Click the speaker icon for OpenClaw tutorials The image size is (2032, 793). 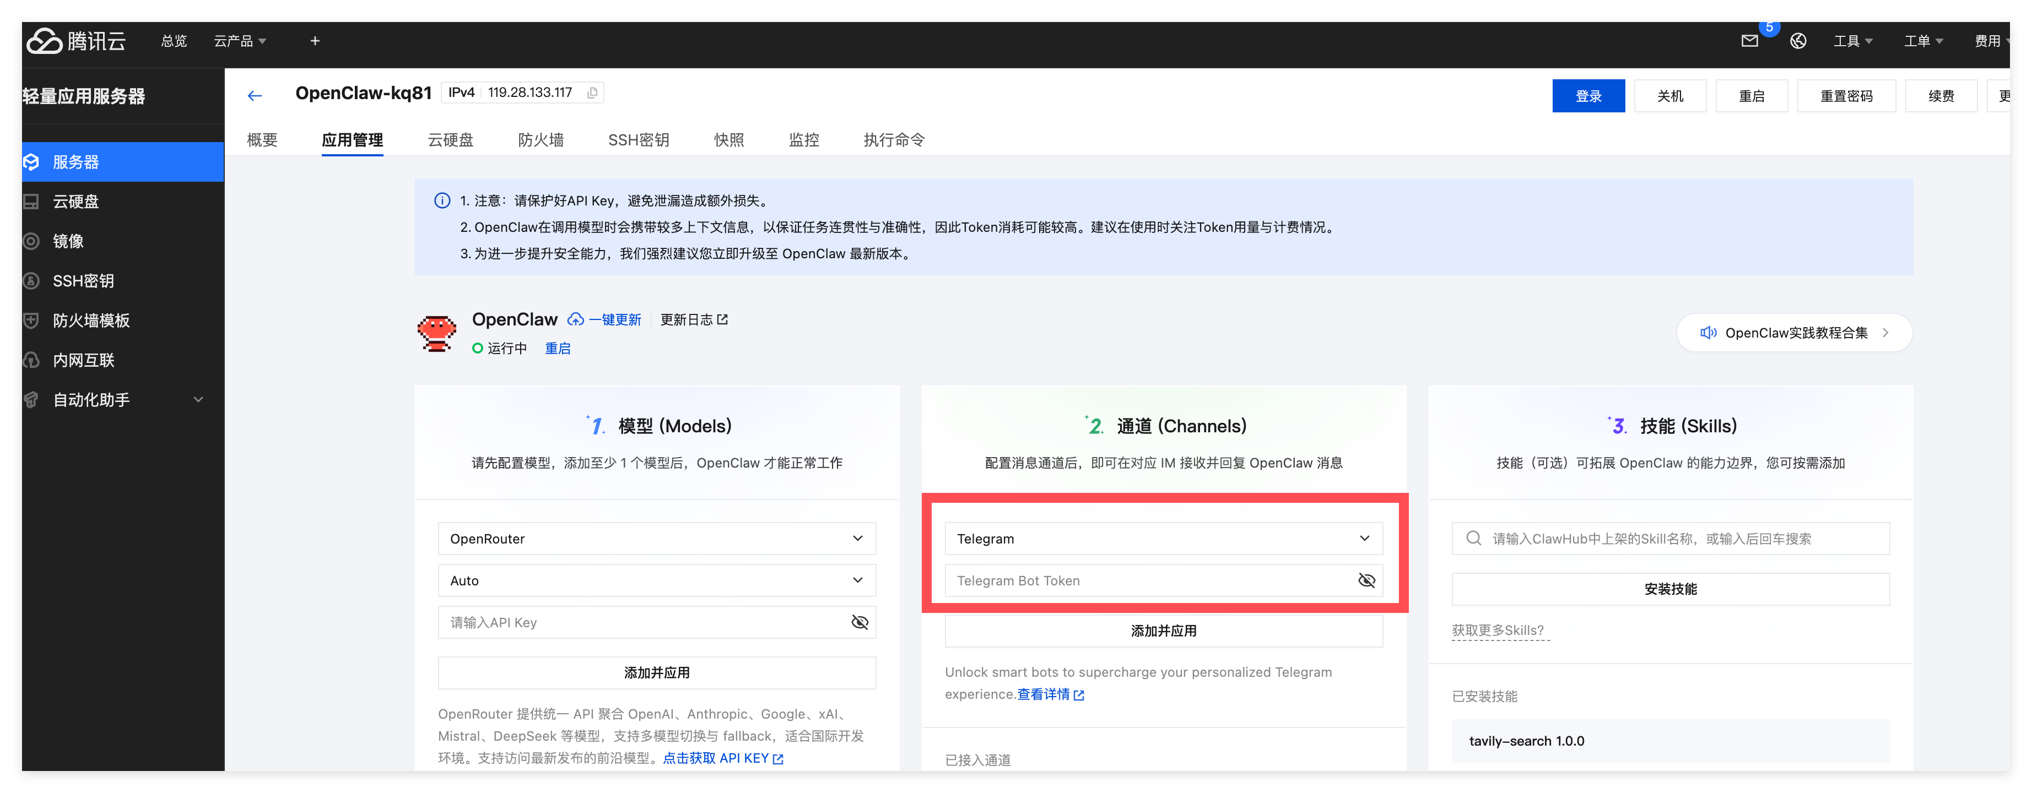click(1708, 333)
